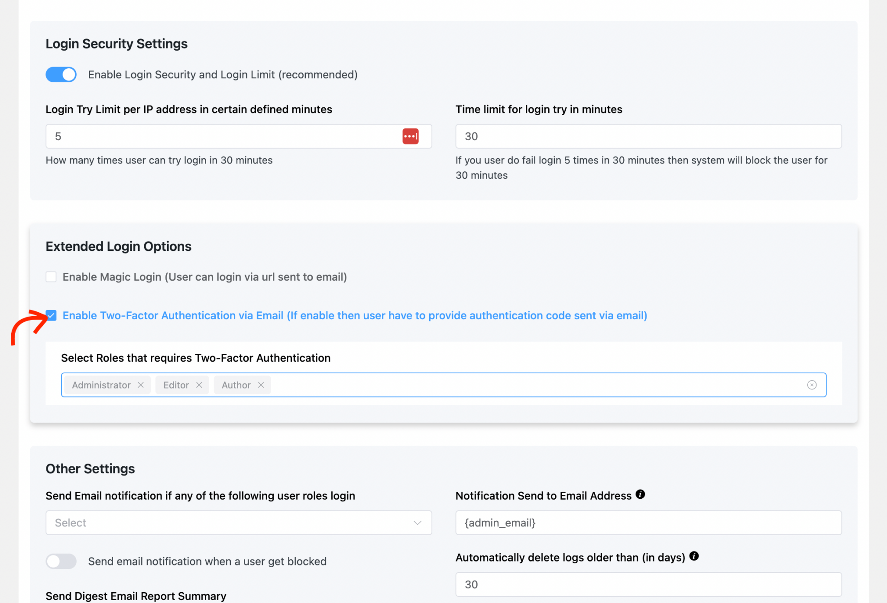Click the Extended Login Options section header

[x=118, y=246]
